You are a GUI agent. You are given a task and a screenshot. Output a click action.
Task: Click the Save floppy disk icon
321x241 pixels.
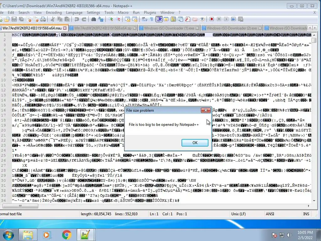[14, 19]
